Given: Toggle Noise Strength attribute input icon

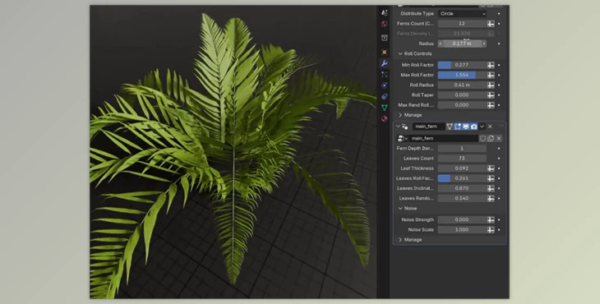Looking at the screenshot, I should coord(491,219).
